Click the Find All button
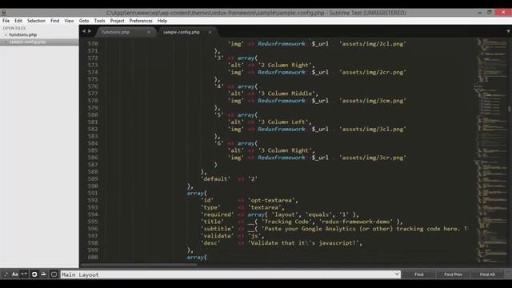This screenshot has width=512, height=288. pos(487,274)
